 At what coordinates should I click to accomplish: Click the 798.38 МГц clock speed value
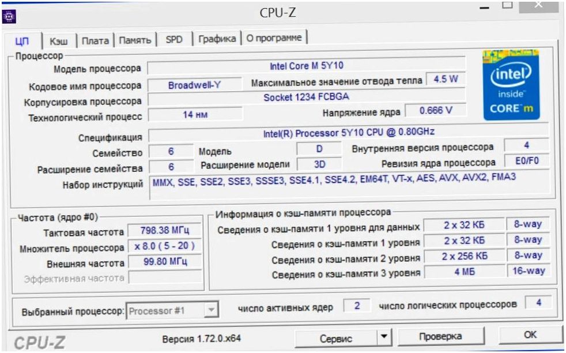[x=165, y=230]
